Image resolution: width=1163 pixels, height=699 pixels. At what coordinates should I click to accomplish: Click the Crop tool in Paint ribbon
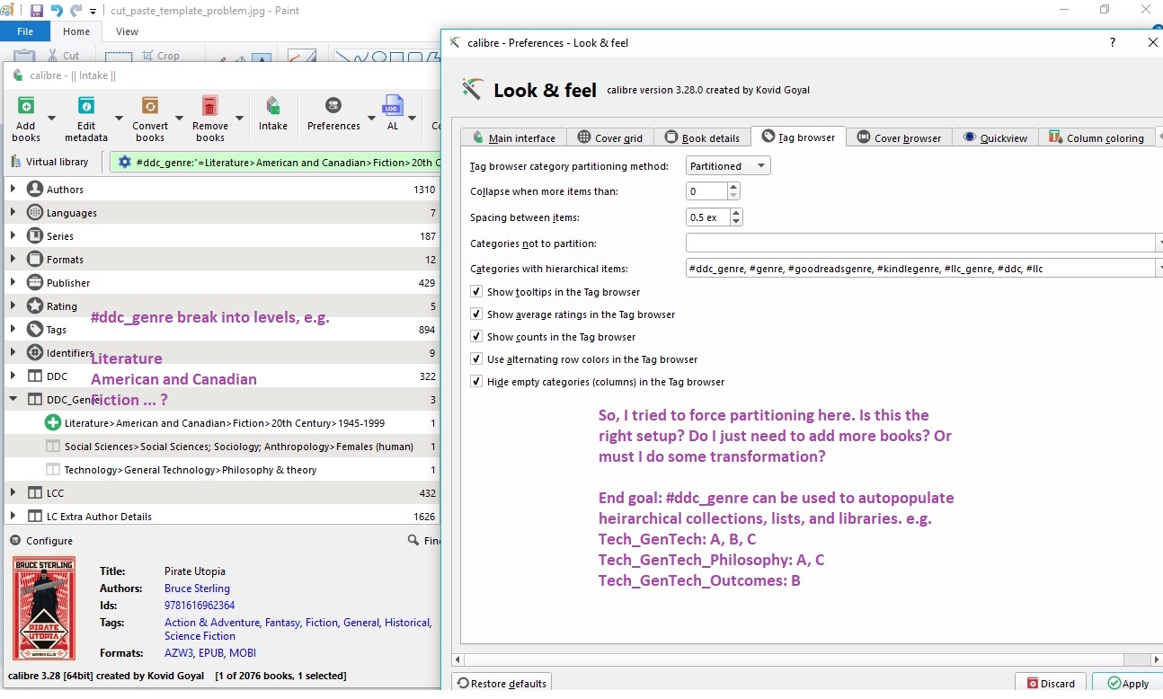(161, 56)
